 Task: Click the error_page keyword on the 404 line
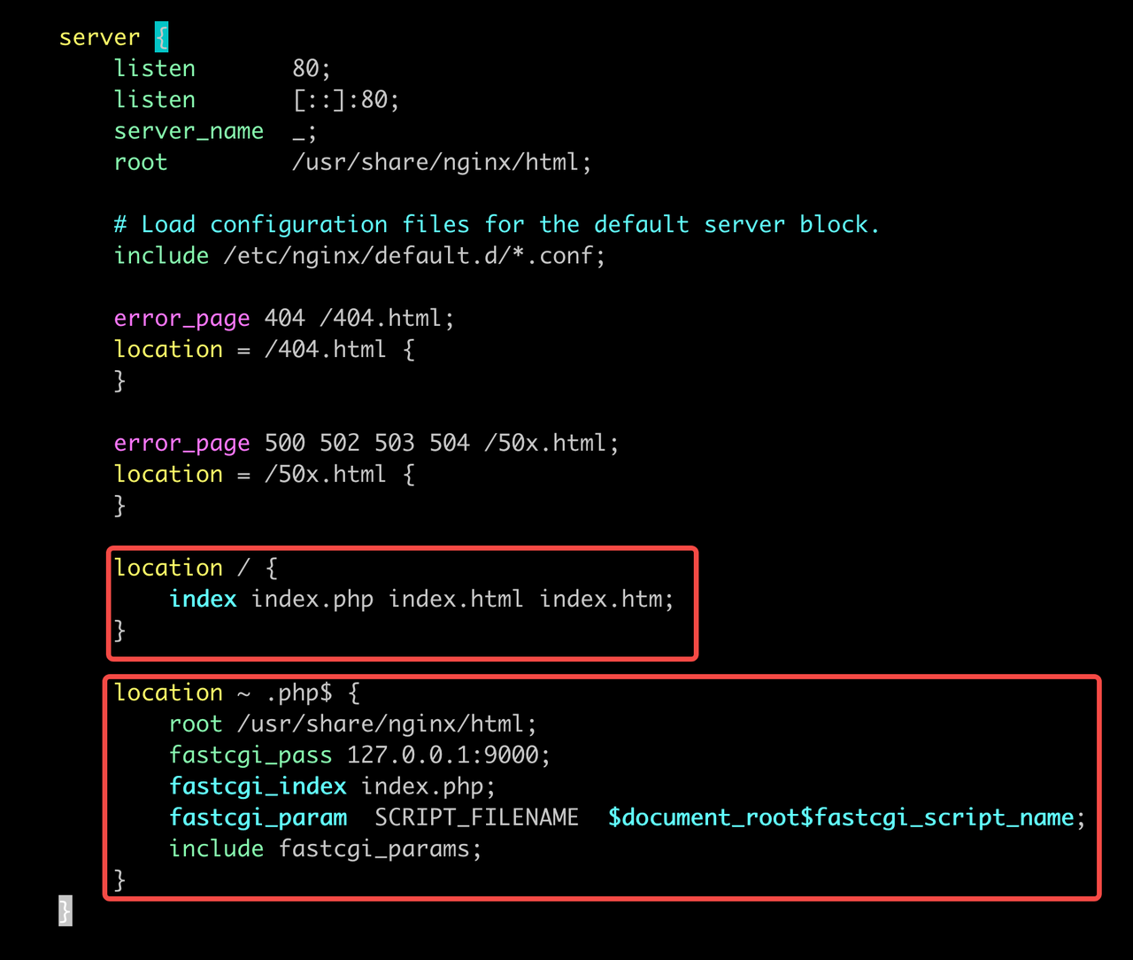[181, 319]
